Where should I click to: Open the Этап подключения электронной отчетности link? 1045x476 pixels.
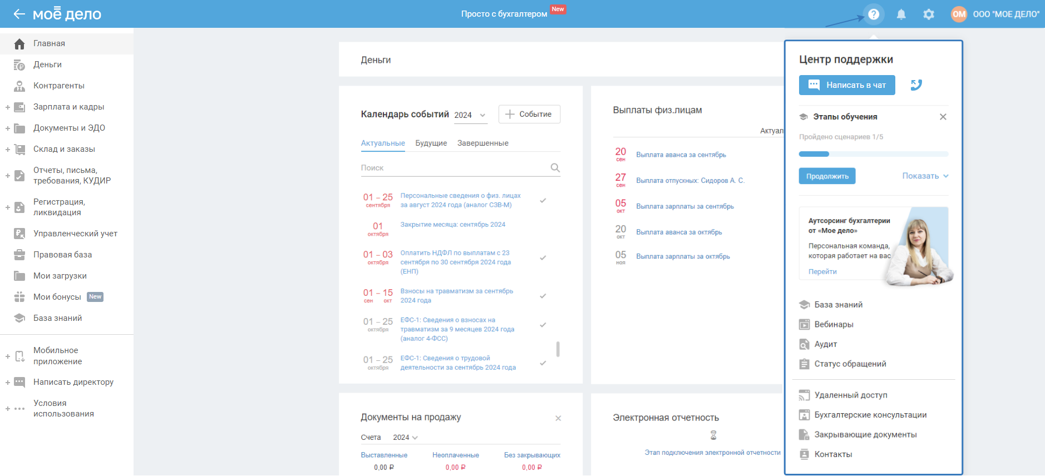click(712, 453)
